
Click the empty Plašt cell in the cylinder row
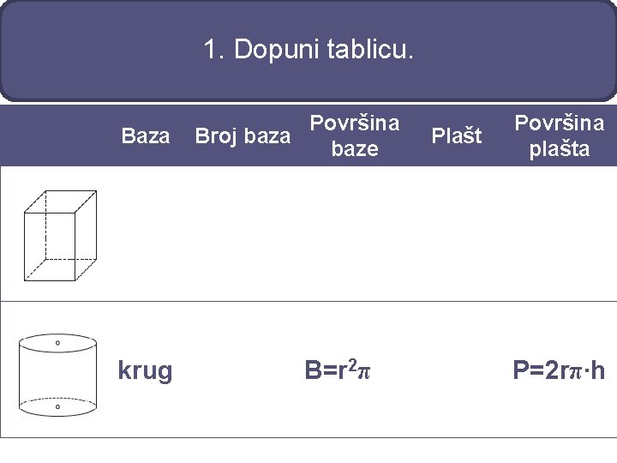coord(456,370)
